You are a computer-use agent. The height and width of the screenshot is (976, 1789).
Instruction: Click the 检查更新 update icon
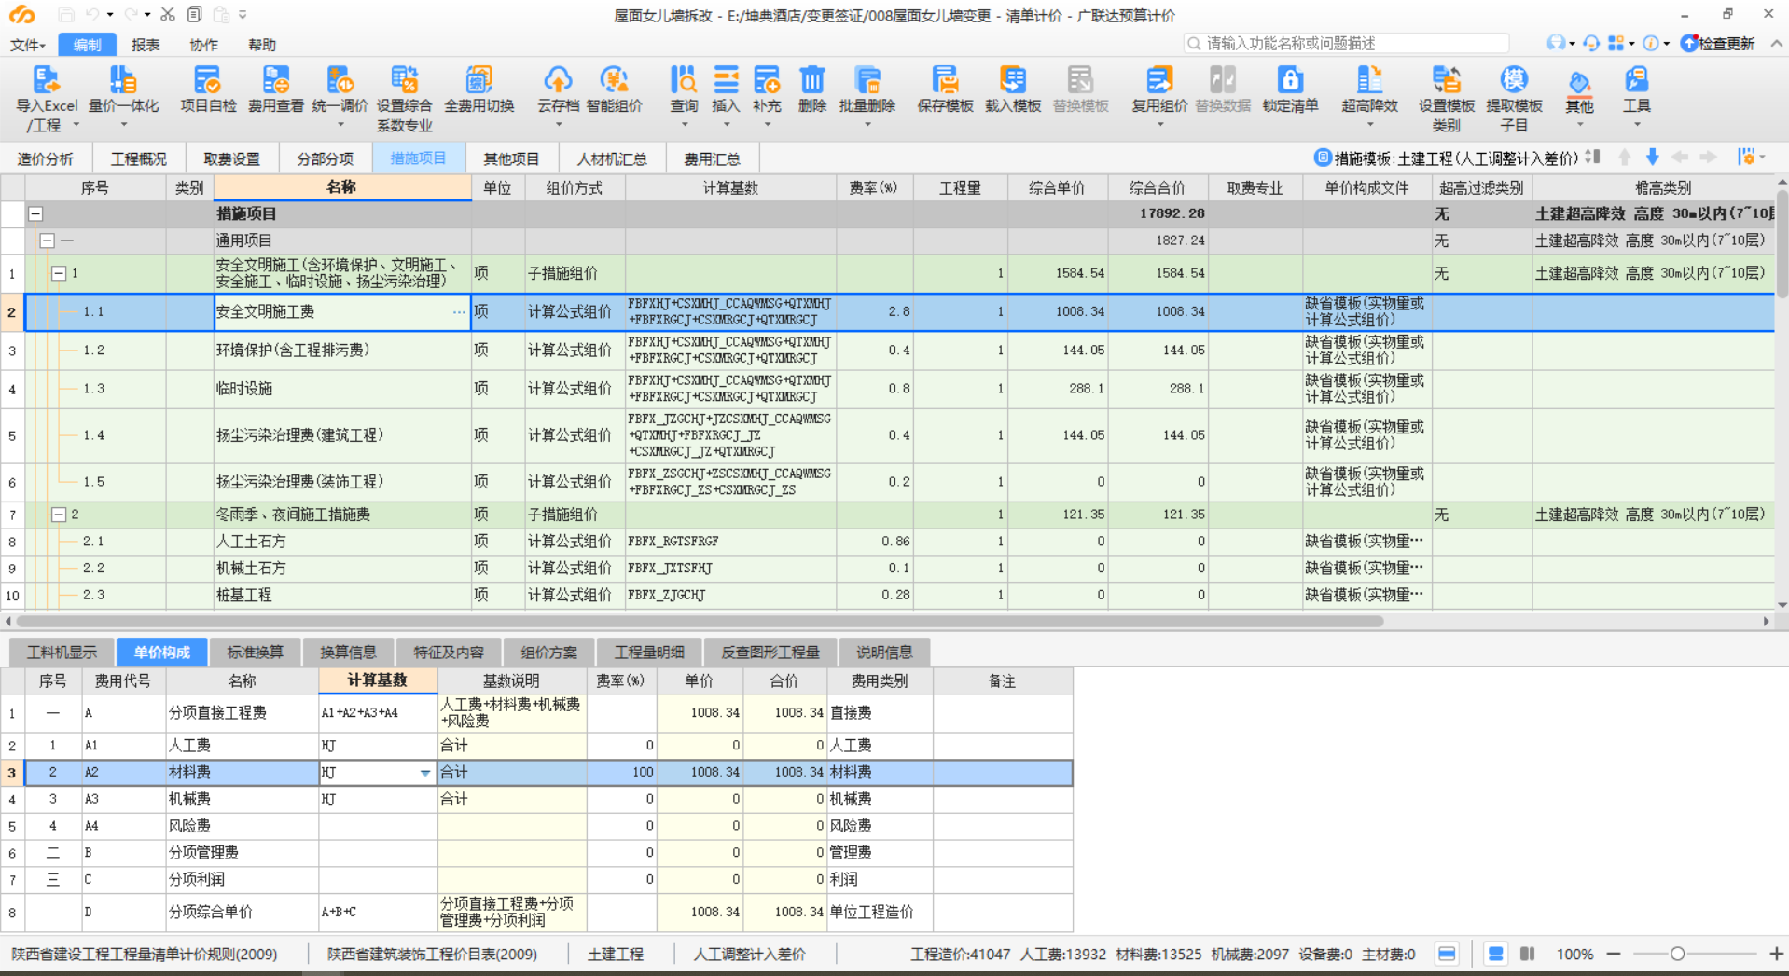pyautogui.click(x=1717, y=43)
